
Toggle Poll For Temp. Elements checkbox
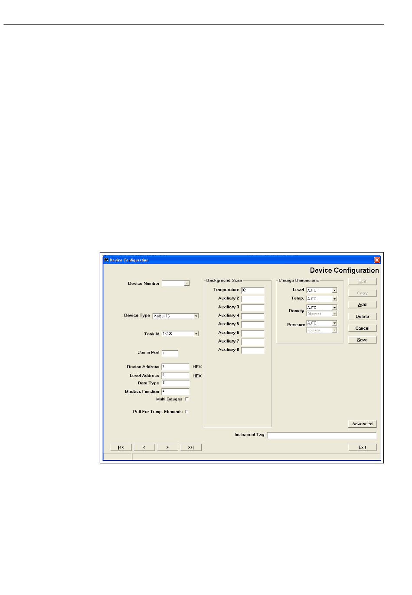(187, 412)
